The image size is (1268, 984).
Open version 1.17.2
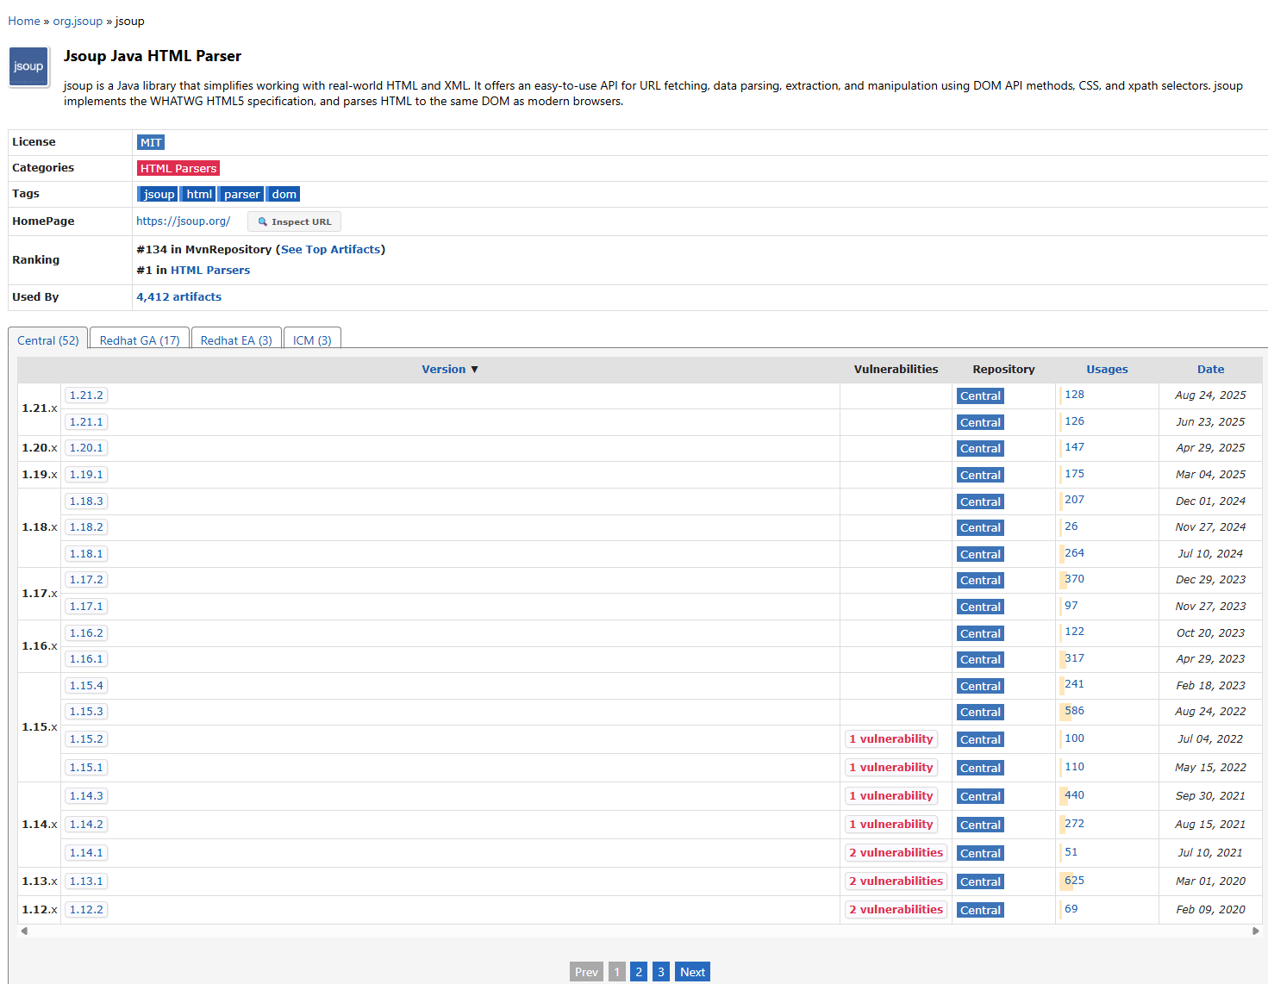(x=86, y=580)
